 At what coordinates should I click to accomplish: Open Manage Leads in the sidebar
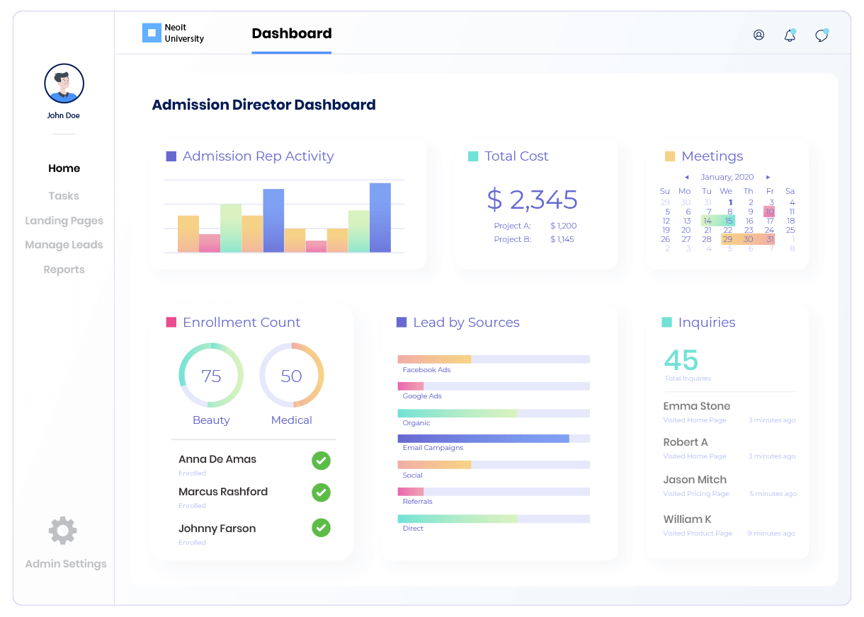[64, 245]
